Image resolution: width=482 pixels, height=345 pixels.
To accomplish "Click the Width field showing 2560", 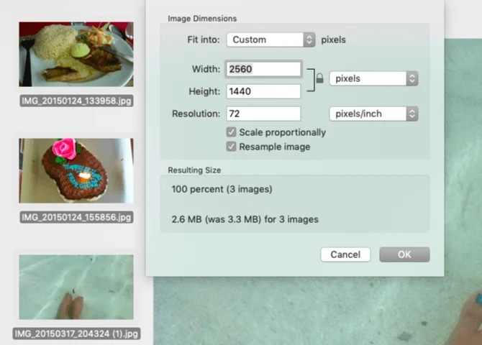I will point(263,69).
